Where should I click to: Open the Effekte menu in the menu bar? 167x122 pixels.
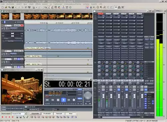pos(38,4)
